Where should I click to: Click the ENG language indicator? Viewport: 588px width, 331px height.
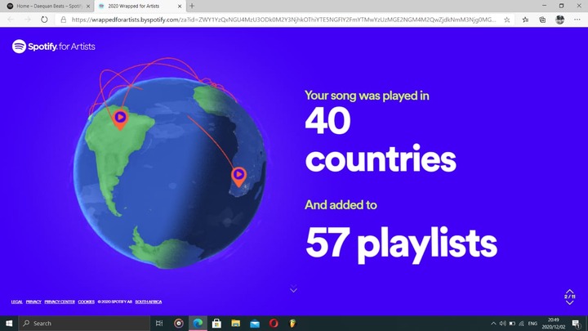click(x=532, y=323)
